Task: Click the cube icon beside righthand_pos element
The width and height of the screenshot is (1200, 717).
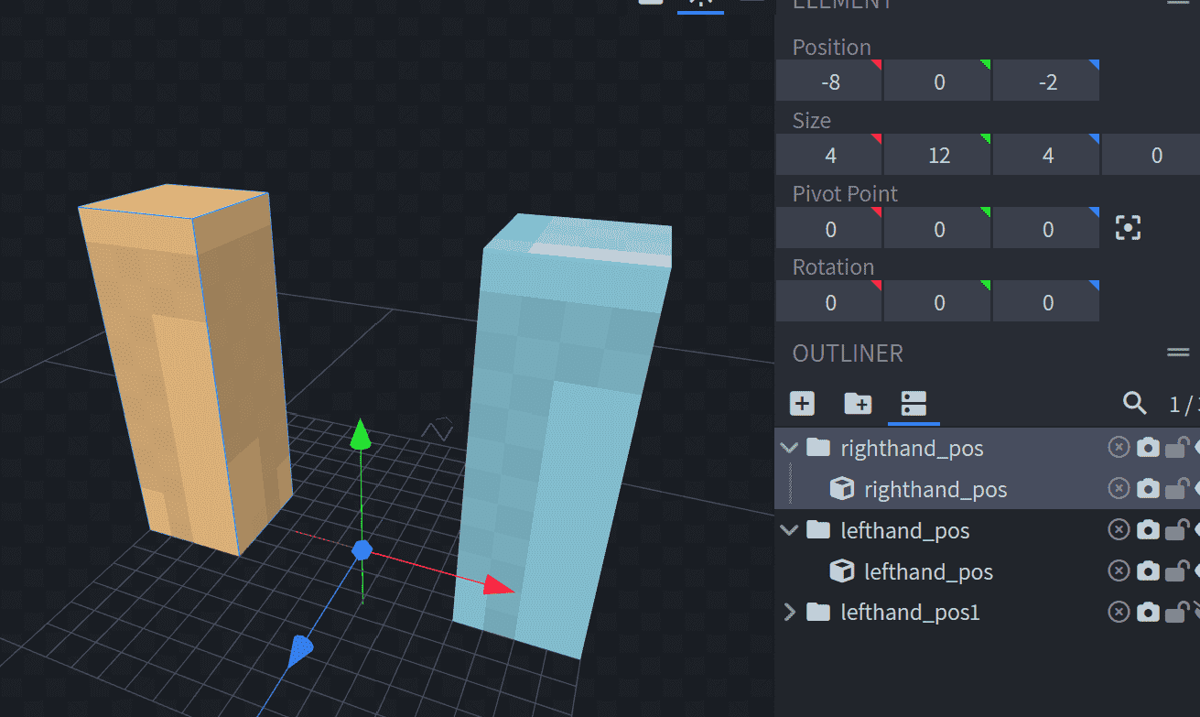Action: tap(840, 489)
